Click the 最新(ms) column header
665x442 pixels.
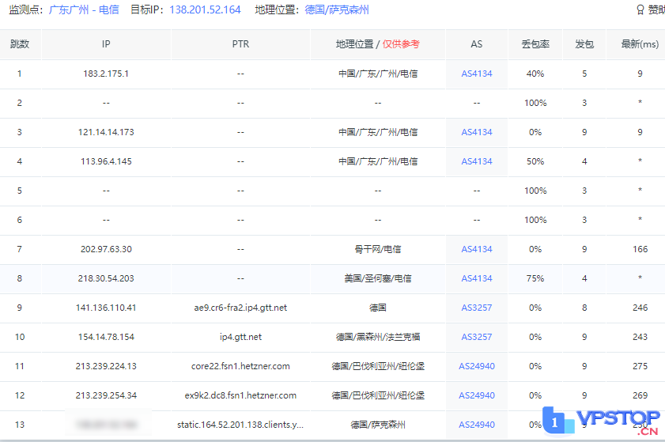pyautogui.click(x=639, y=44)
